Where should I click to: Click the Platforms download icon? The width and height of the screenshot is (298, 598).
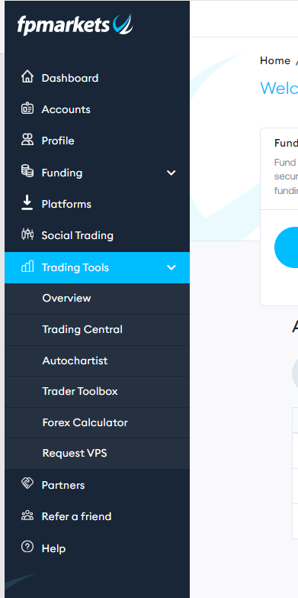(27, 203)
